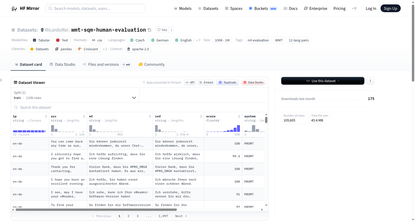Show the +7 additional languages

pyautogui.click(x=198, y=40)
